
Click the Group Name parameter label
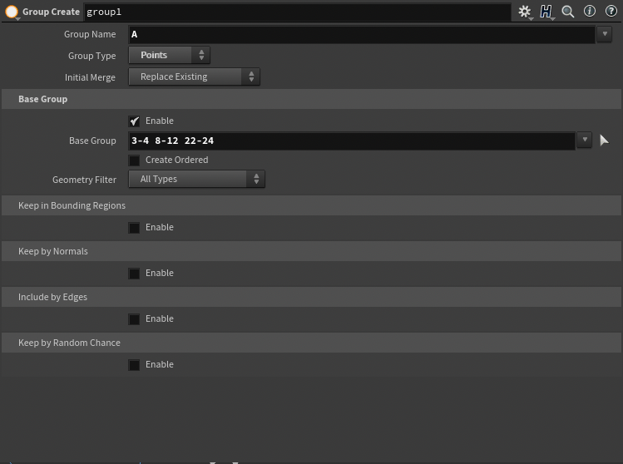90,34
